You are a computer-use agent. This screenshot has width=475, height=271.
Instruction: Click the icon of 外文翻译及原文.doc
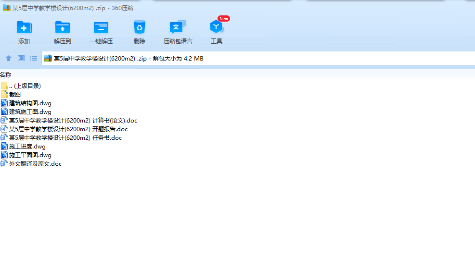(x=4, y=163)
